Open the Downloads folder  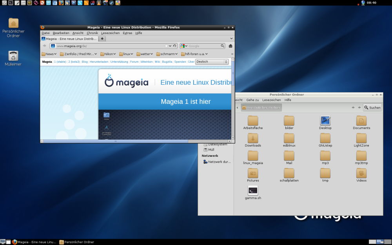pos(253,140)
